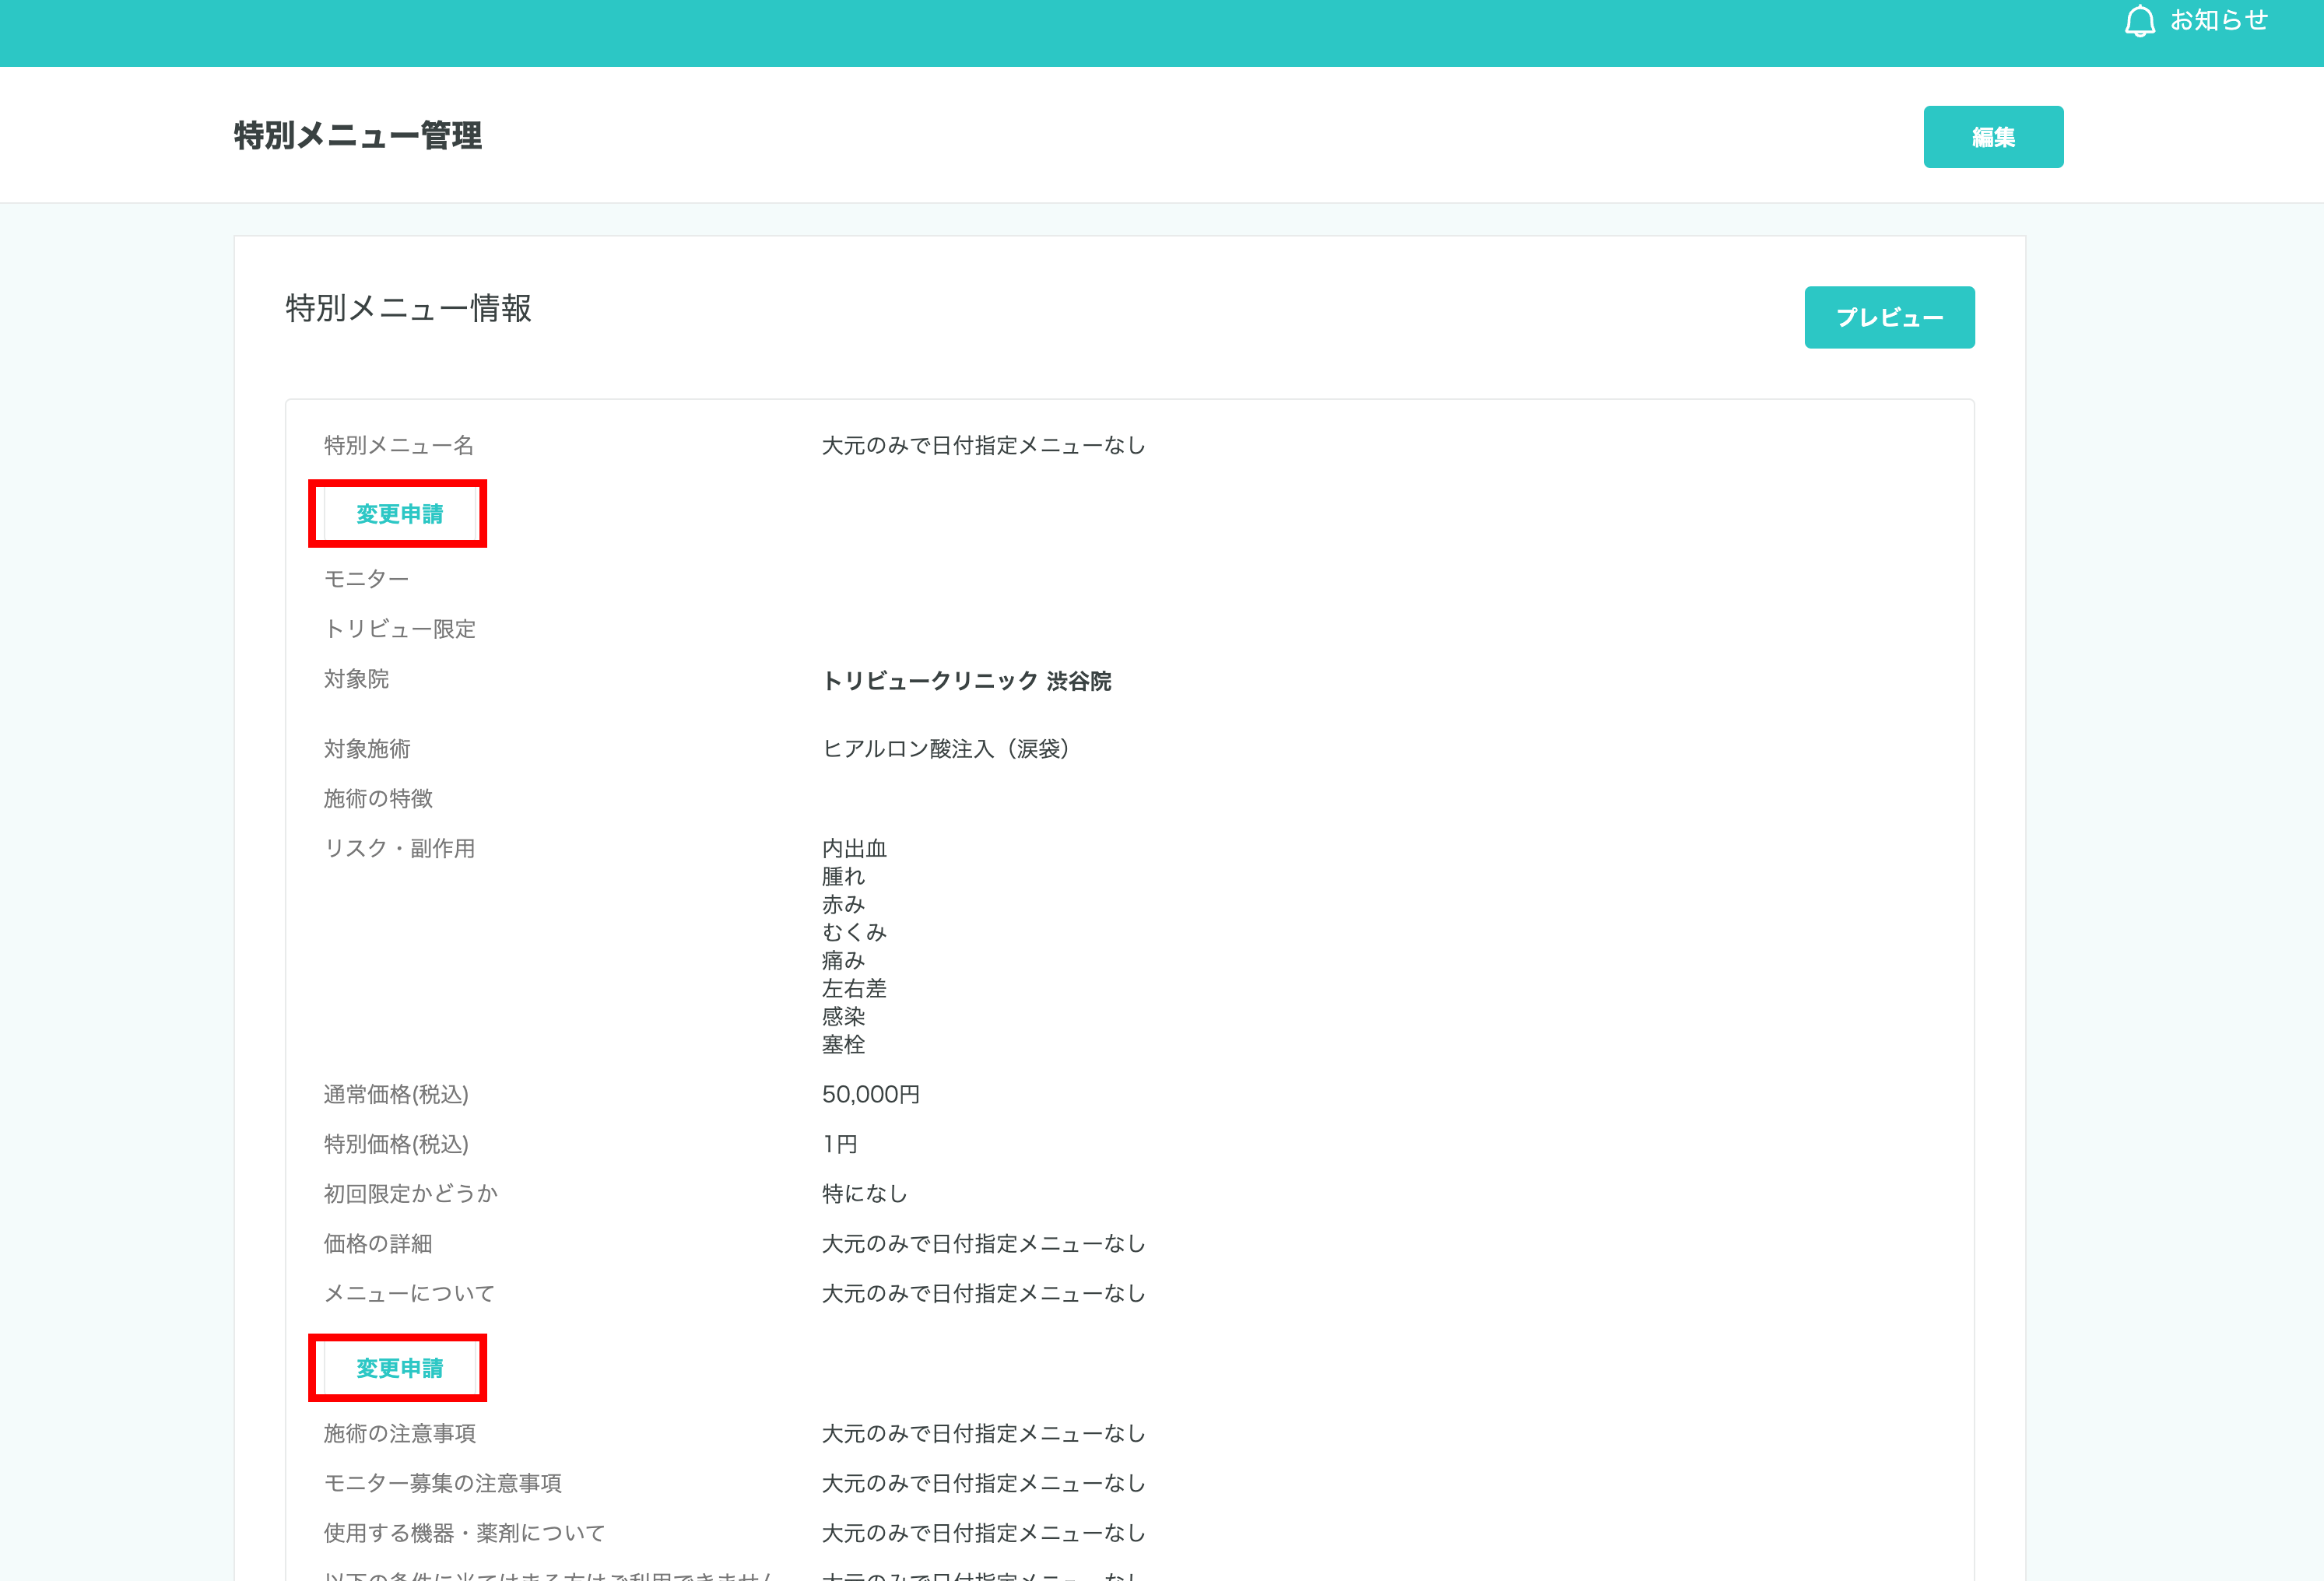The height and width of the screenshot is (1581, 2324).
Task: Click the 施術の注意事項 label
Action: [x=399, y=1434]
